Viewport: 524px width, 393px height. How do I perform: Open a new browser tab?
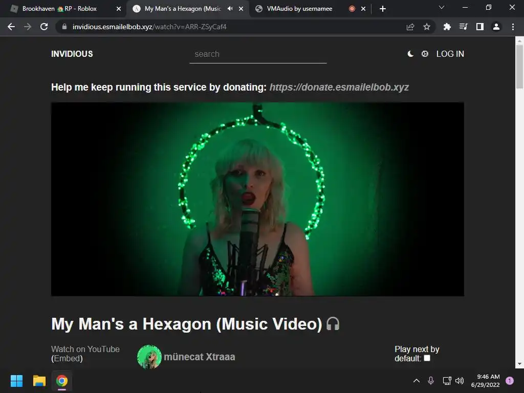383,9
